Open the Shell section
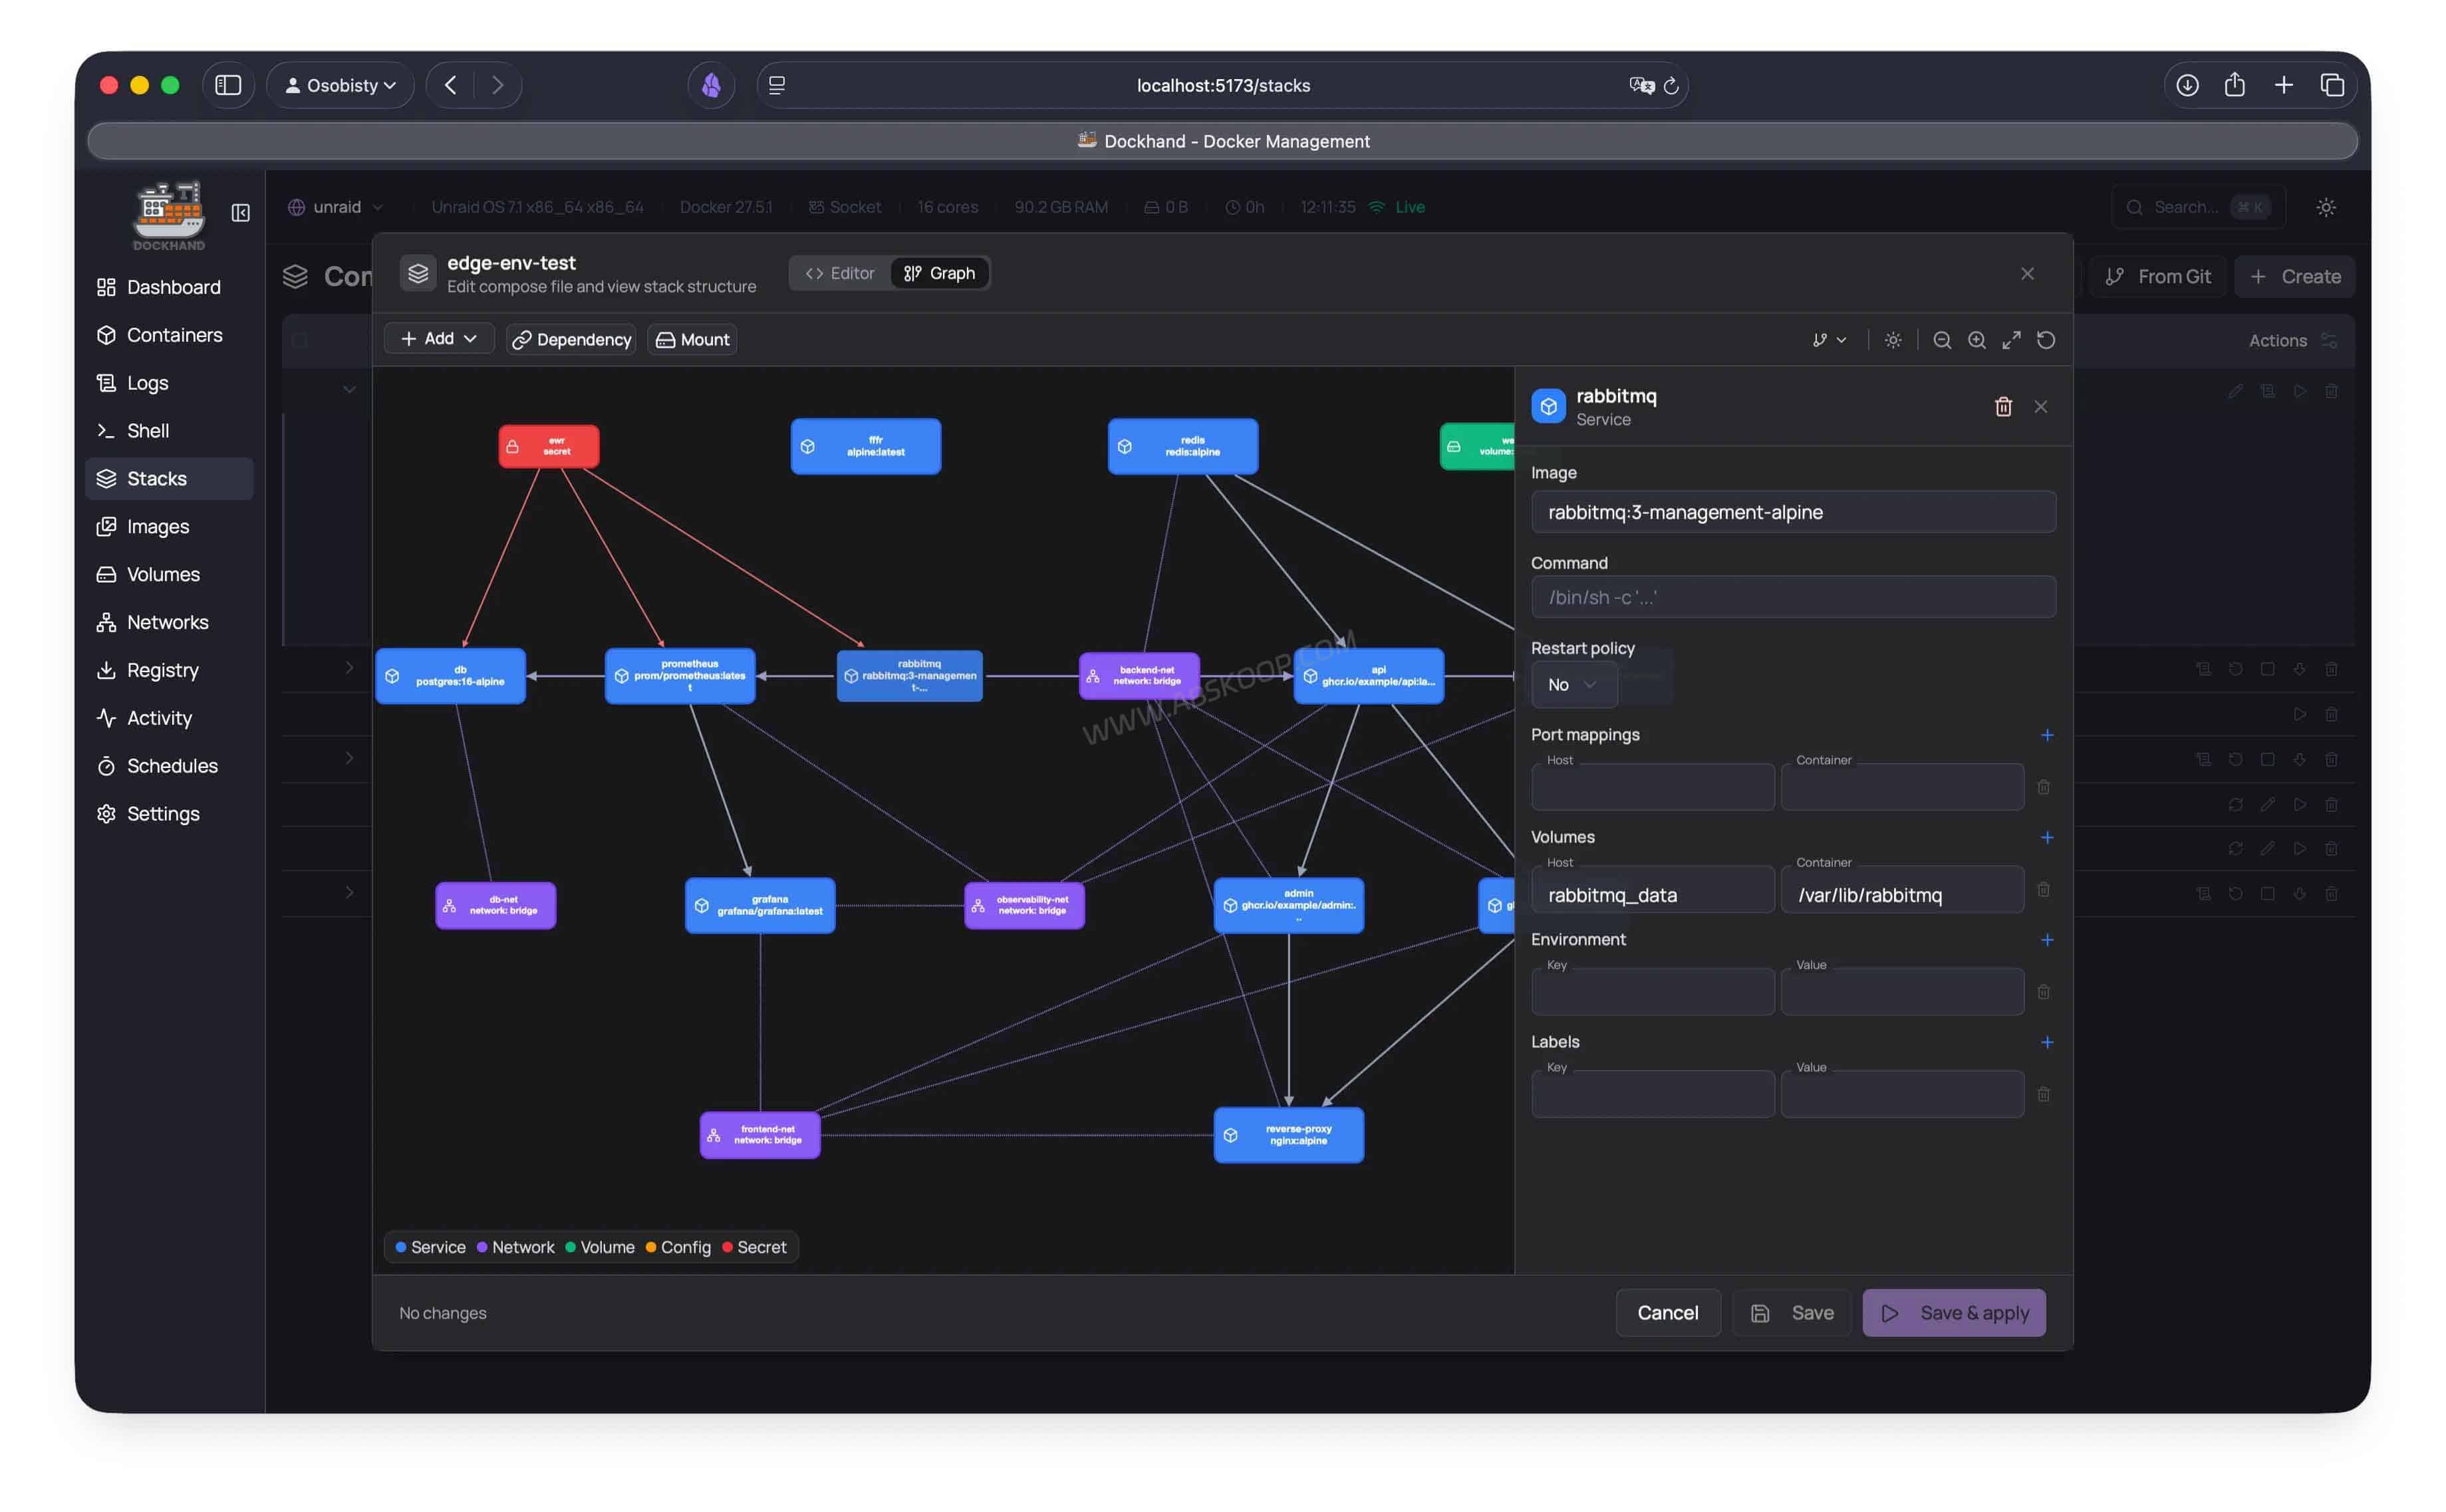Screen dimensions: 2446x1512 [x=169, y=431]
